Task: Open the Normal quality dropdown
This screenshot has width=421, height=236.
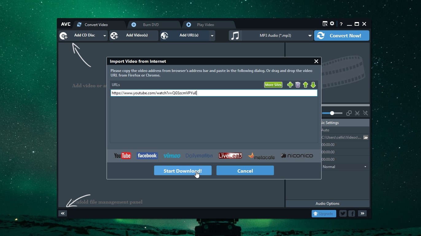Action: coord(365,167)
